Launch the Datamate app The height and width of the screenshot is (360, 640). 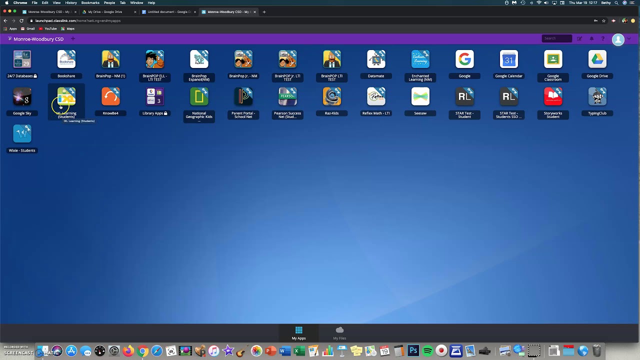(x=376, y=59)
